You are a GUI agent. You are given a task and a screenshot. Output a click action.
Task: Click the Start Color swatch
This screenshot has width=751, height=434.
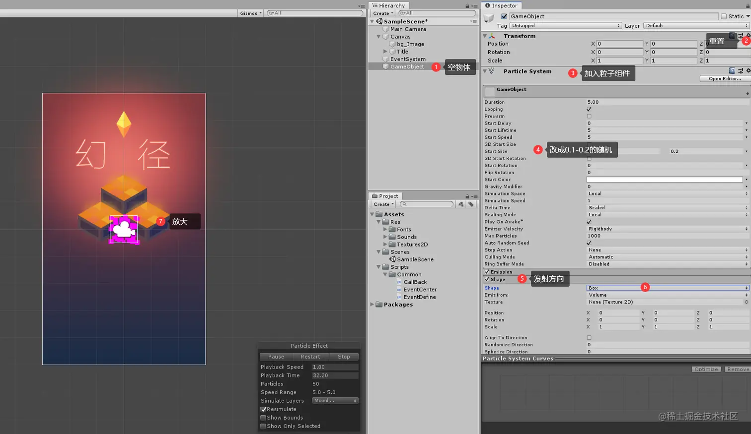[x=665, y=180]
